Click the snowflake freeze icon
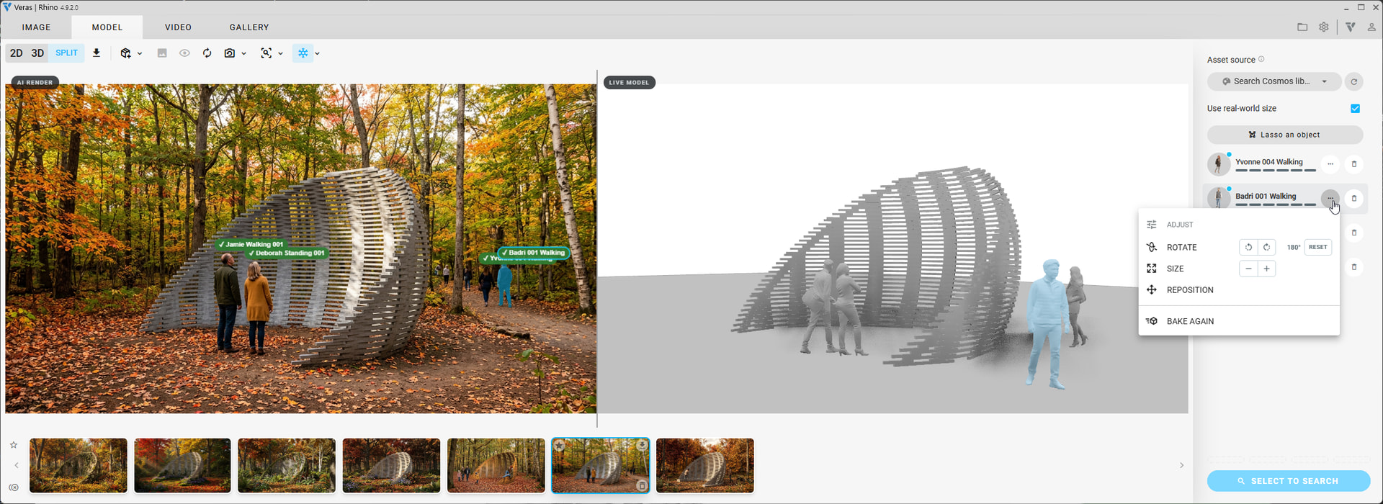 click(x=303, y=53)
